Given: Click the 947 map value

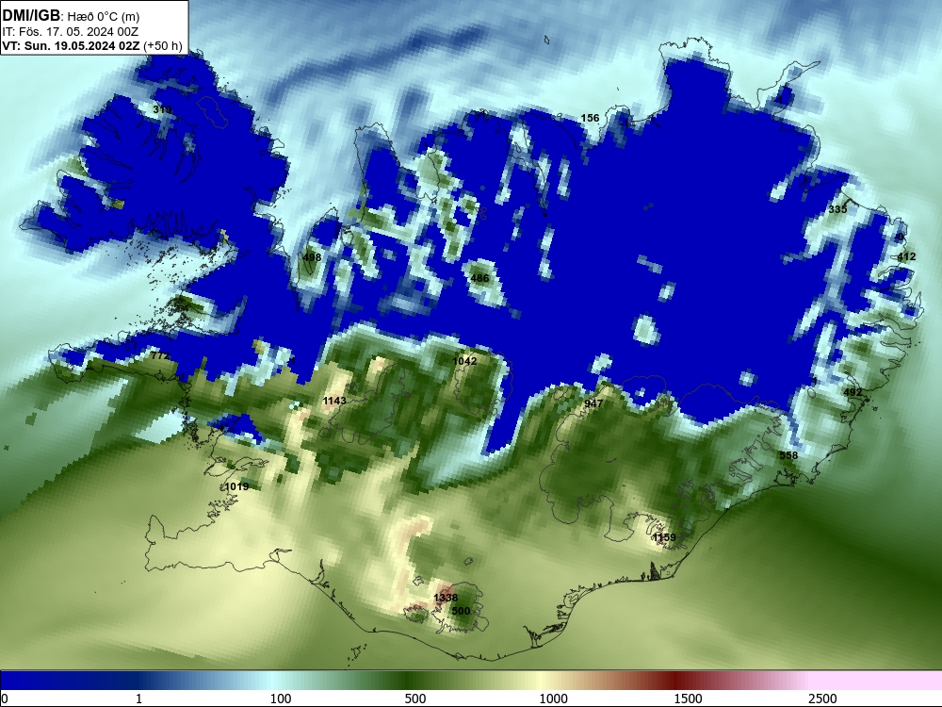Looking at the screenshot, I should tap(593, 403).
